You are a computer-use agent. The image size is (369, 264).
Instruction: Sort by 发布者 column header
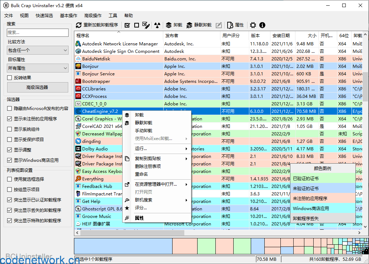tap(191, 35)
